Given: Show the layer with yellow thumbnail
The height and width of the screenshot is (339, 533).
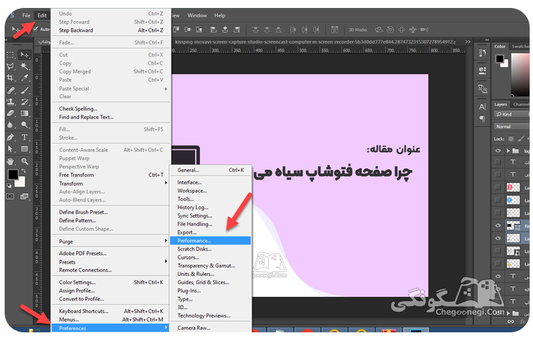Looking at the screenshot, I should pos(498,263).
